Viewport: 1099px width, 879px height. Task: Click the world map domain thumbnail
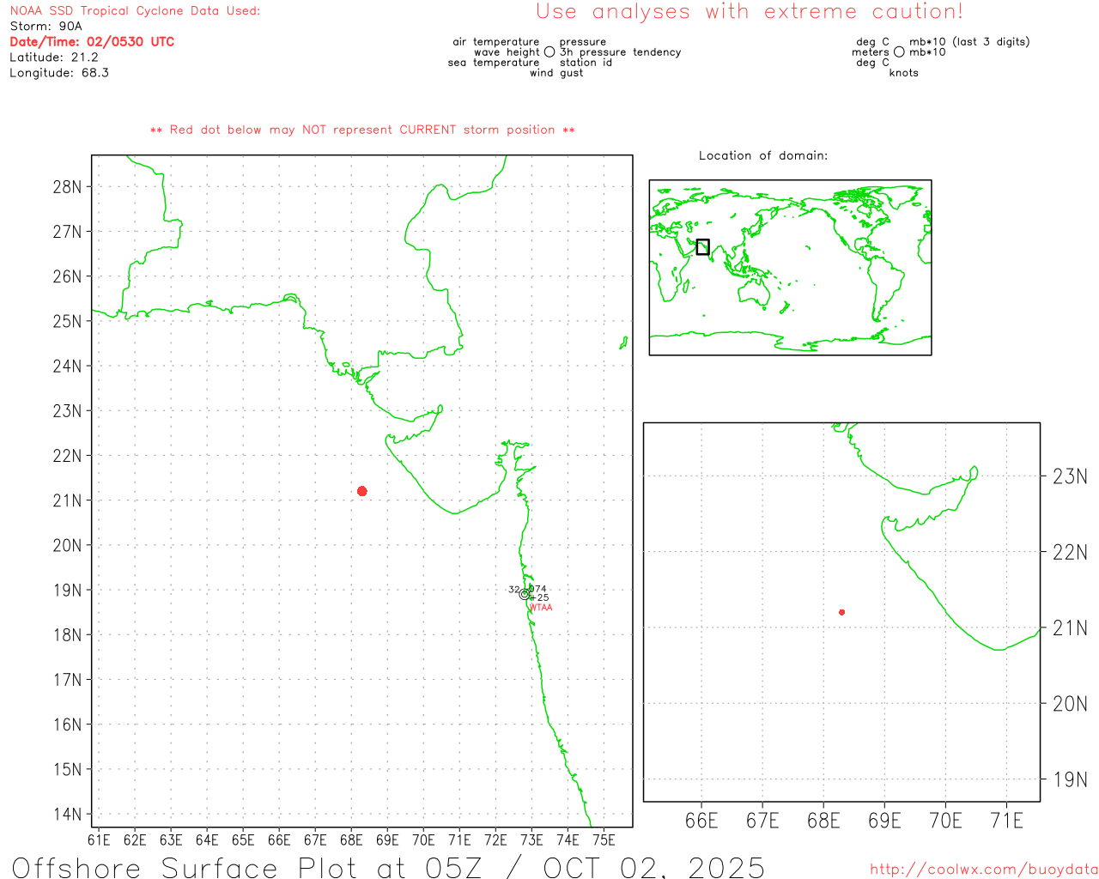[x=790, y=267]
